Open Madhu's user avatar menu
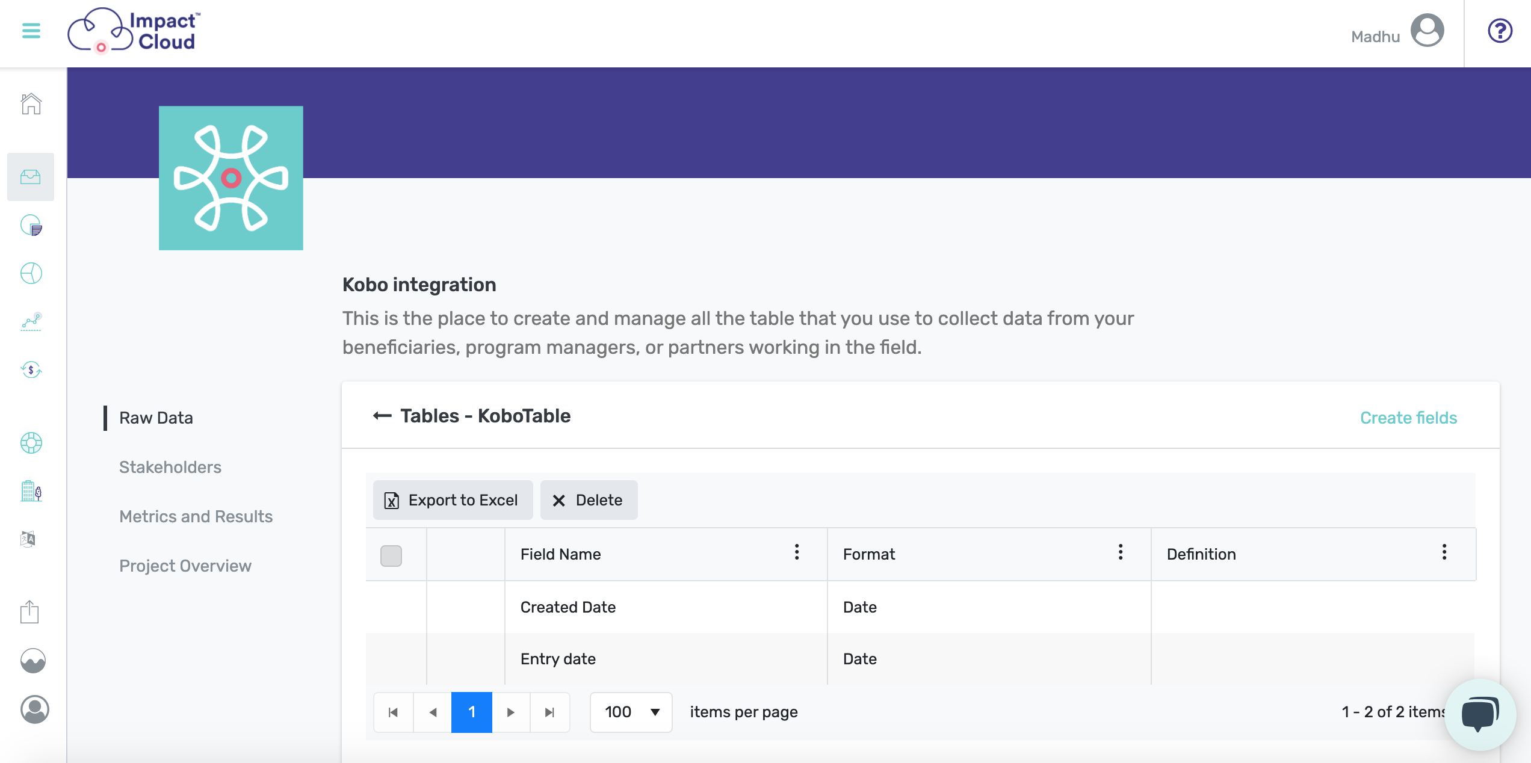1531x763 pixels. (x=1427, y=31)
